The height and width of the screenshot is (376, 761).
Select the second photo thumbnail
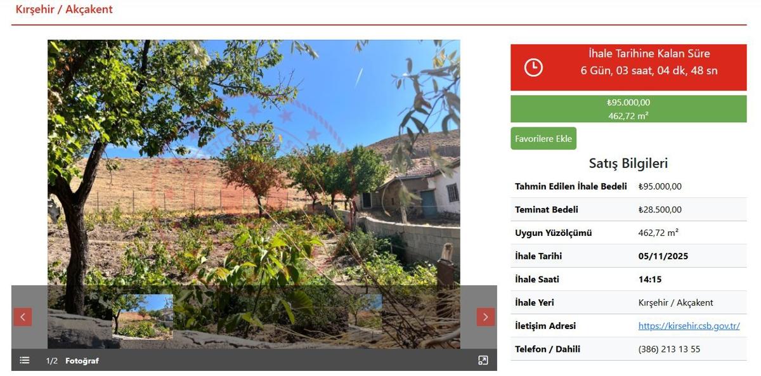pyautogui.click(x=365, y=312)
